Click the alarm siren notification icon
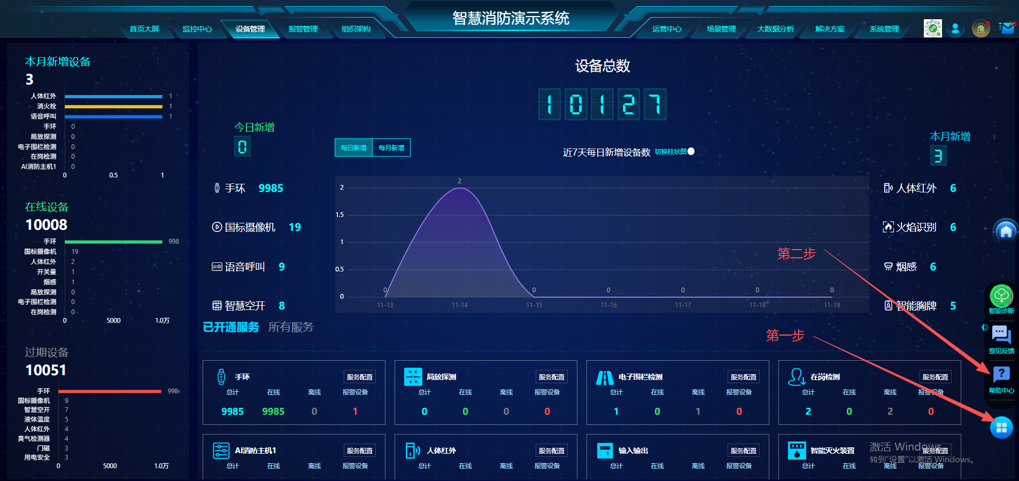 [981, 28]
